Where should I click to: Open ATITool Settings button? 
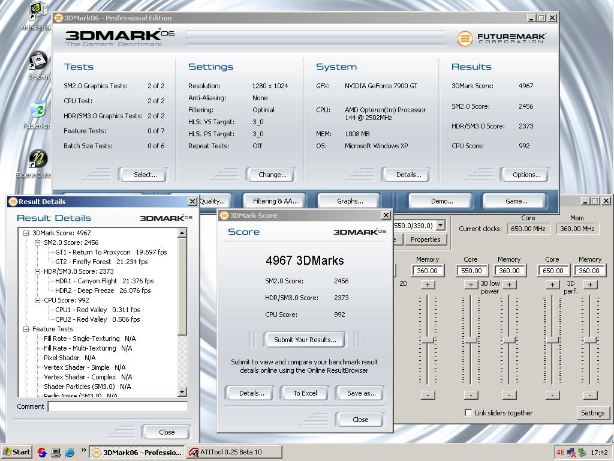[592, 413]
